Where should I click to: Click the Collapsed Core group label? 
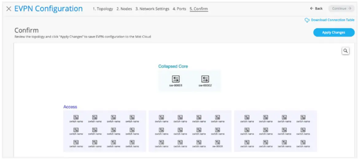pyautogui.click(x=173, y=66)
